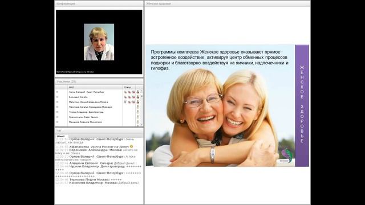
Task: Click participant list scroll down arrow
Action: [x=142, y=125]
